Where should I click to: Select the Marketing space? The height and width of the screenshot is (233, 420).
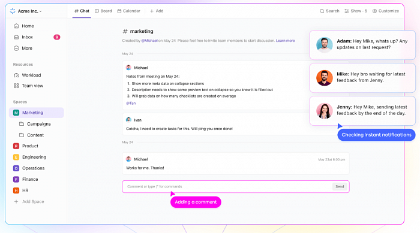pyautogui.click(x=37, y=113)
